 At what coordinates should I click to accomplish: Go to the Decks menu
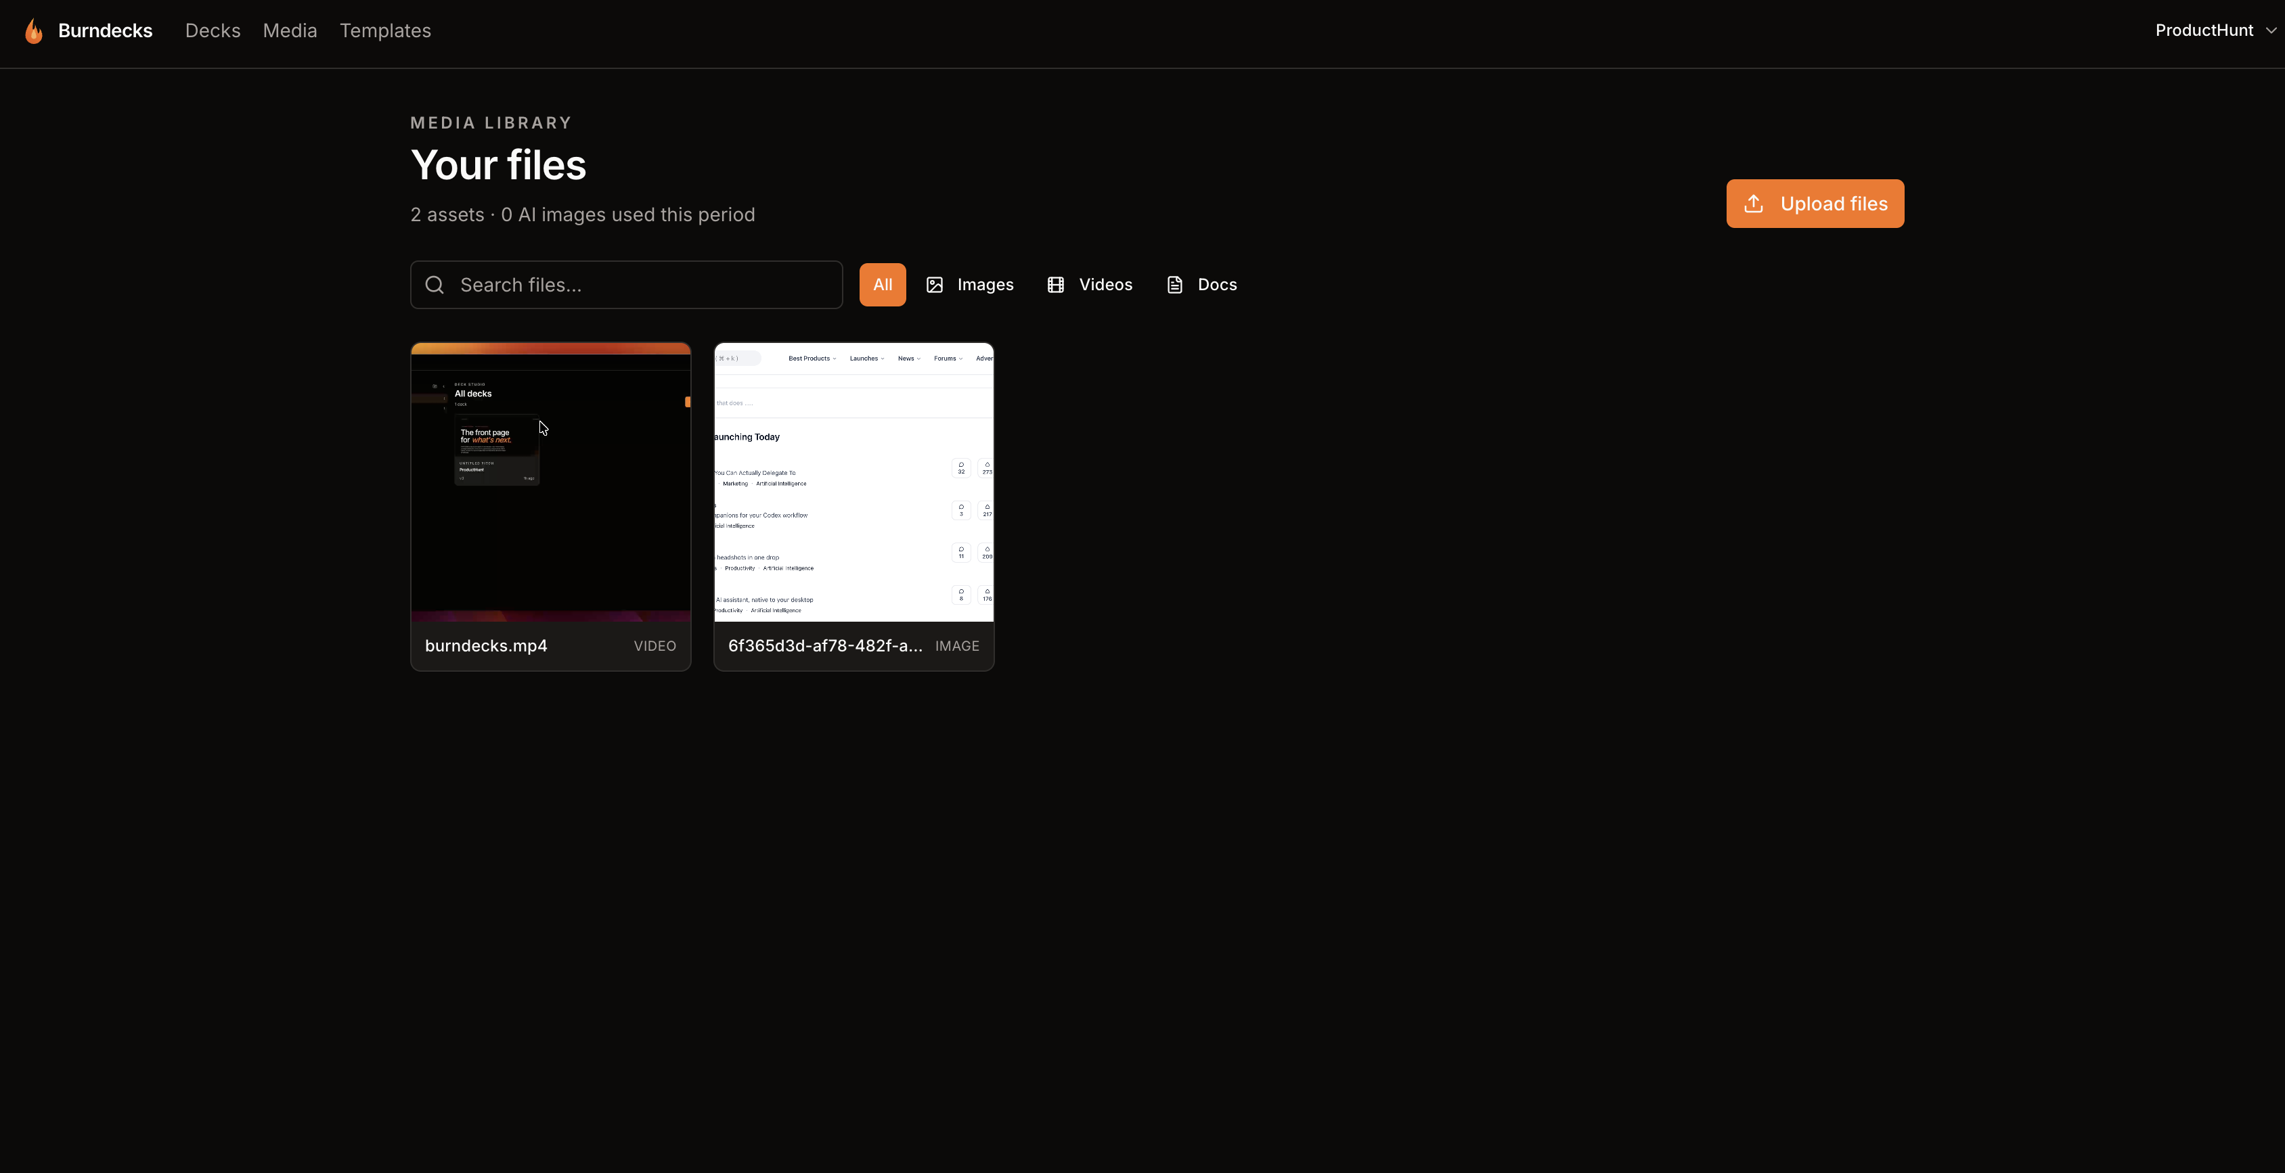(213, 30)
